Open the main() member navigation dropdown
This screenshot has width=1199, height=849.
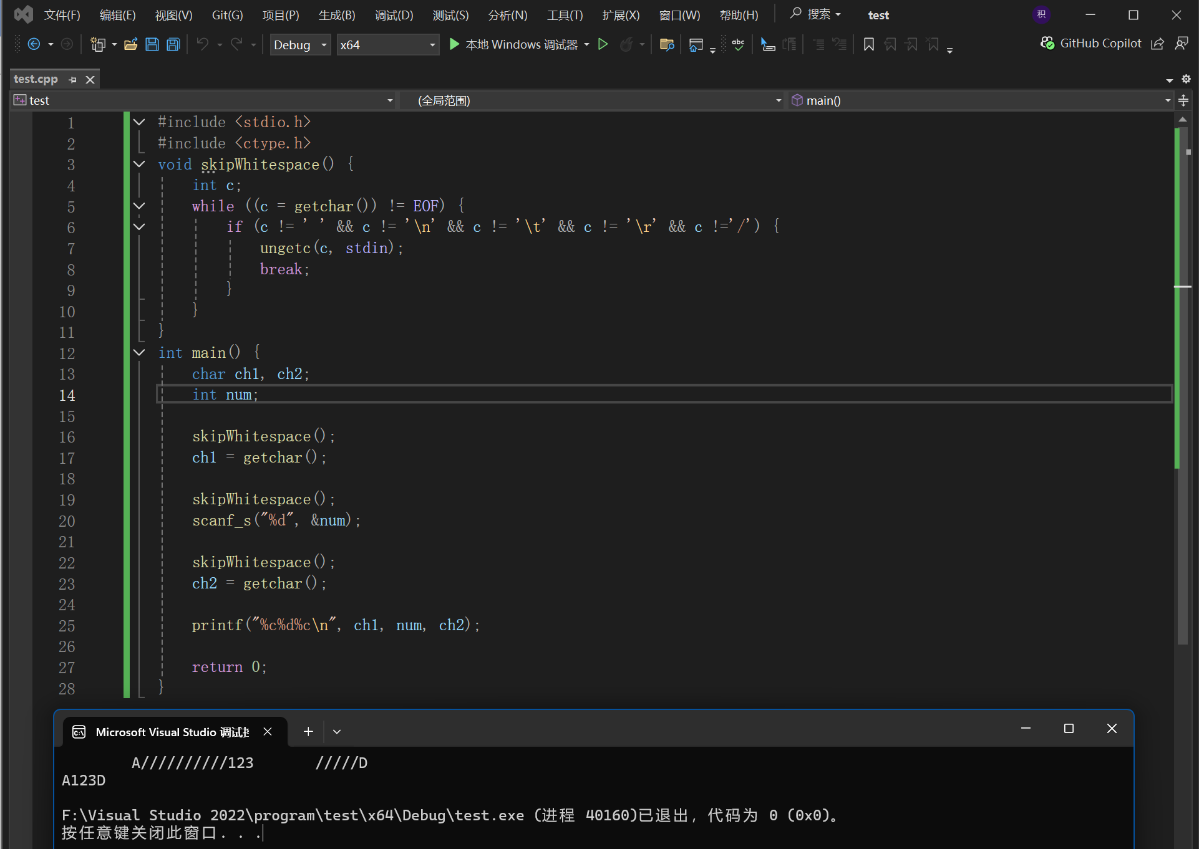pos(1167,100)
